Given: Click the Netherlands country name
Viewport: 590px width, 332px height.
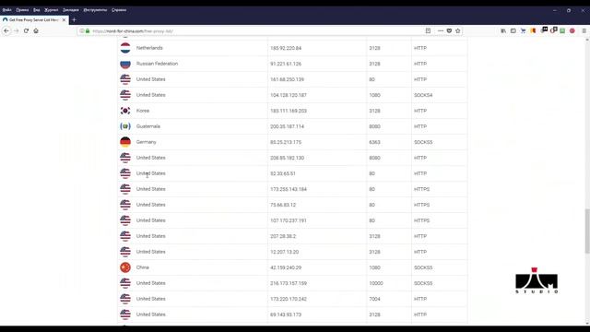Looking at the screenshot, I should point(149,48).
